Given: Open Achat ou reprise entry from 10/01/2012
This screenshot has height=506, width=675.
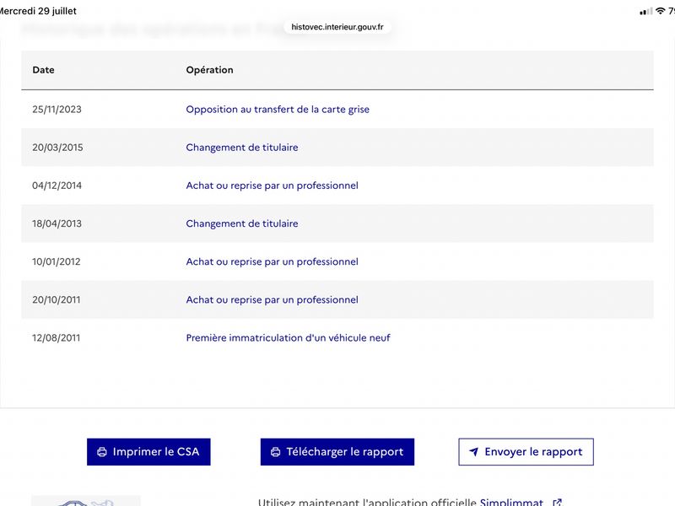Looking at the screenshot, I should pyautogui.click(x=272, y=261).
